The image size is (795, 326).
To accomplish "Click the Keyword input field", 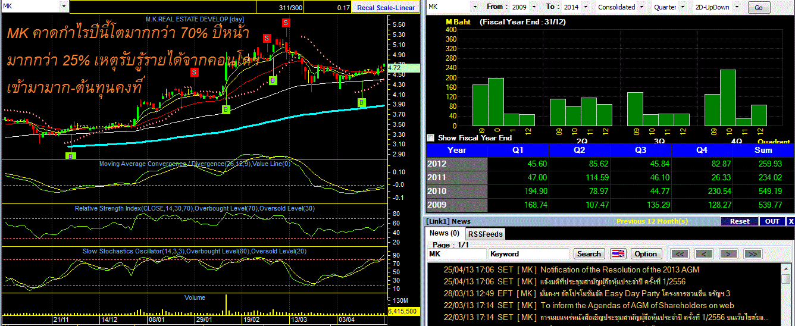I will (529, 254).
